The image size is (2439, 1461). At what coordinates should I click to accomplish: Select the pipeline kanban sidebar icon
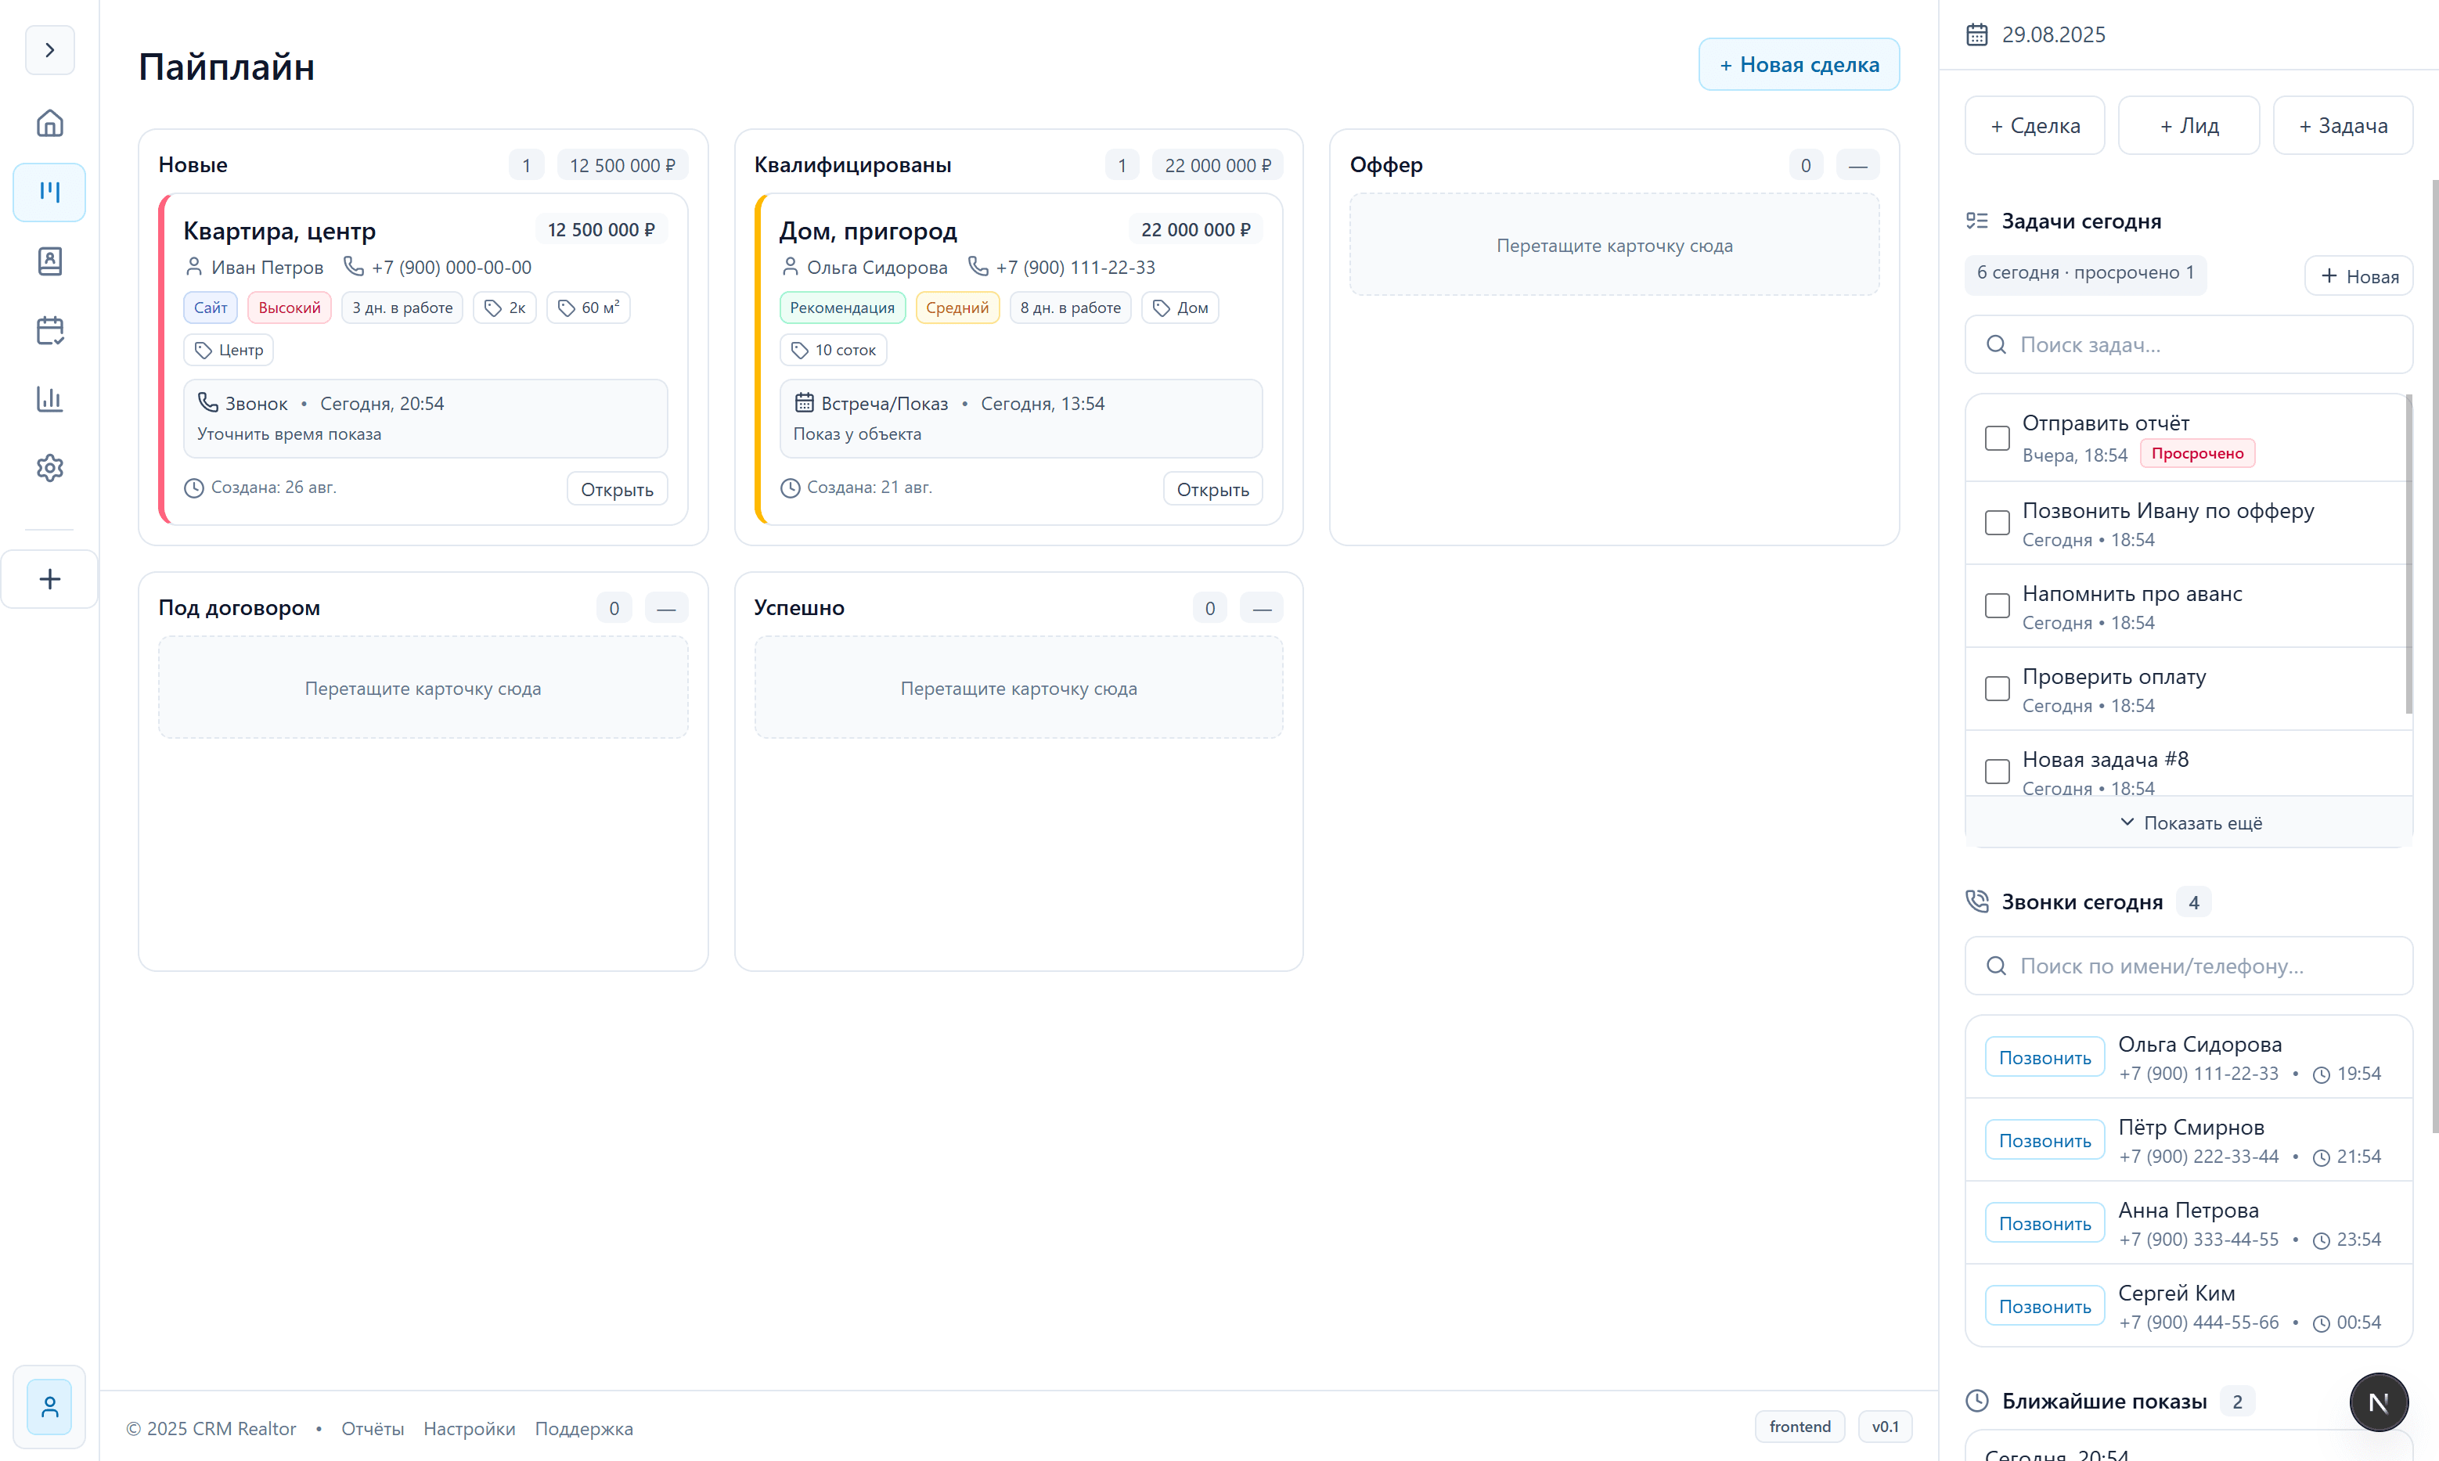tap(49, 192)
